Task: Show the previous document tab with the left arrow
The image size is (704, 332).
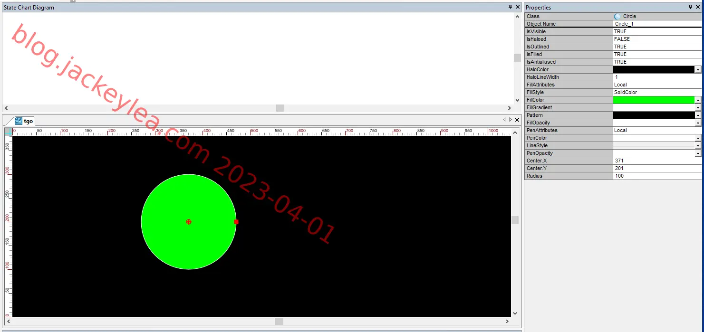Action: [x=504, y=120]
